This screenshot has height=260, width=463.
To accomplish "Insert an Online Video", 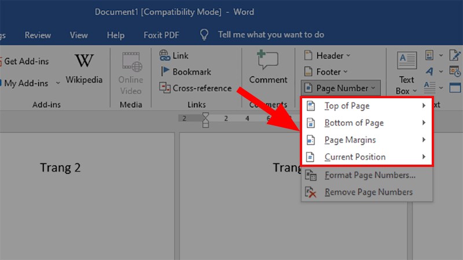I will coord(131,73).
